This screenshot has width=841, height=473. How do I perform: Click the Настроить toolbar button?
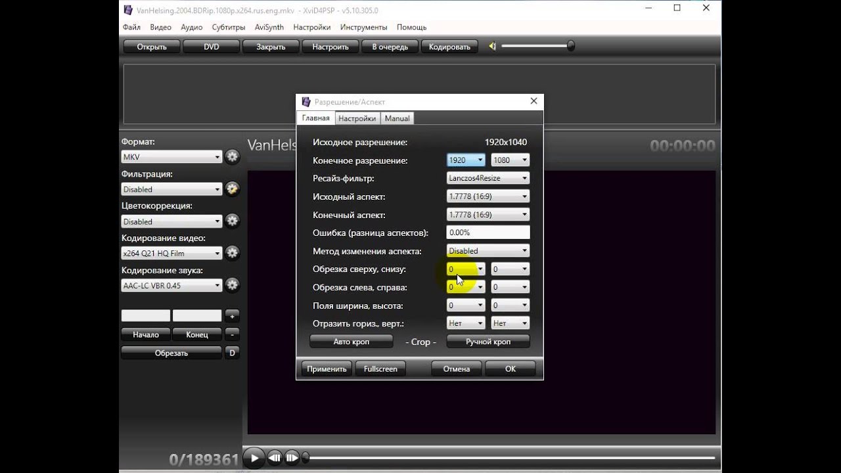coord(330,47)
